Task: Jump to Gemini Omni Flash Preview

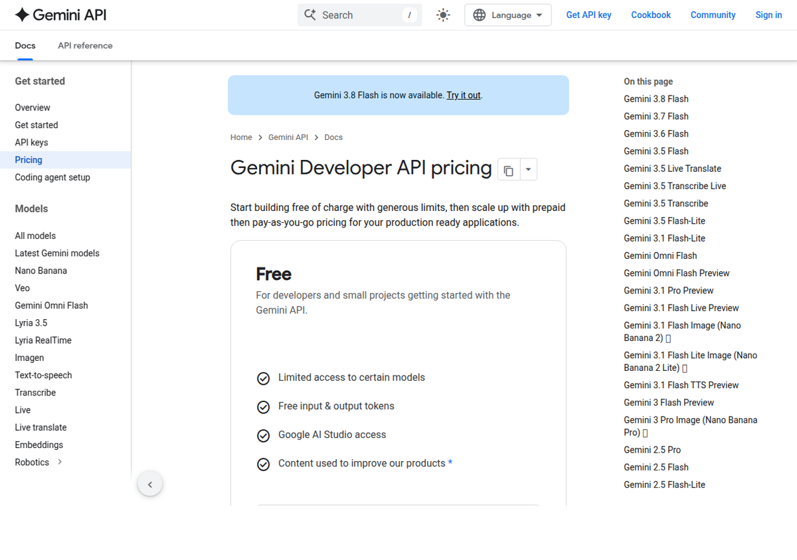Action: click(x=676, y=273)
